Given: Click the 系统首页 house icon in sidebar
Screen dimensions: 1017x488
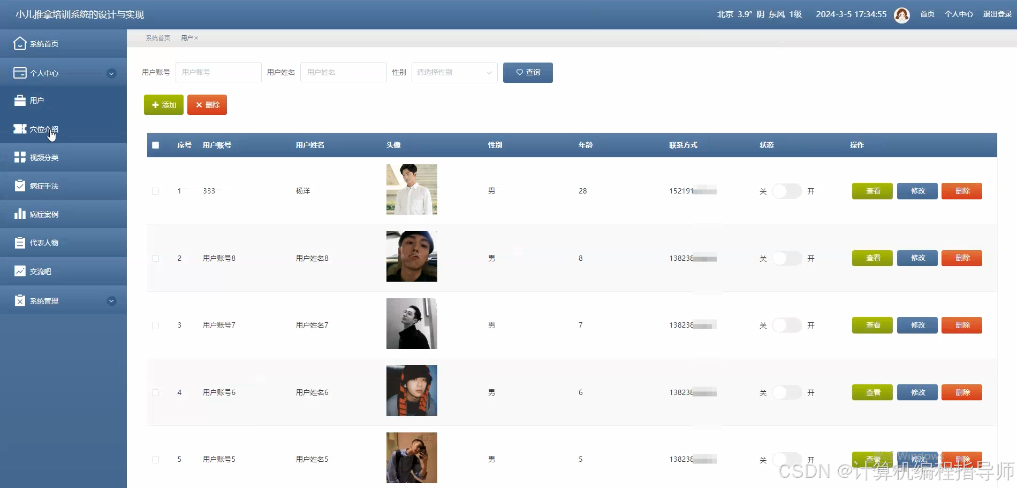Looking at the screenshot, I should pos(20,43).
